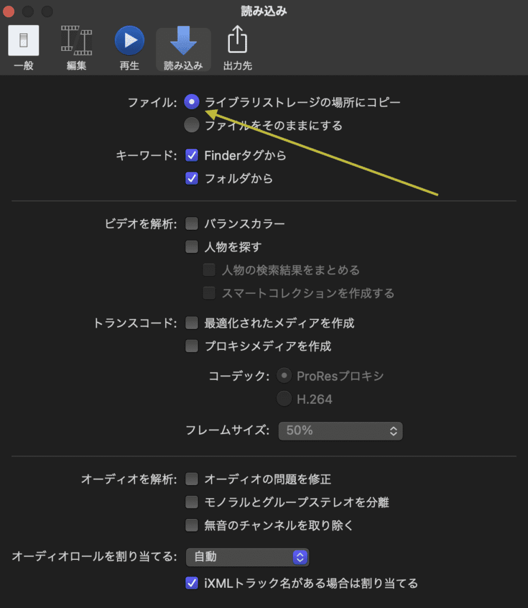
Task: Open the フレームサイズ 50% dropdown
Action: pyautogui.click(x=340, y=431)
